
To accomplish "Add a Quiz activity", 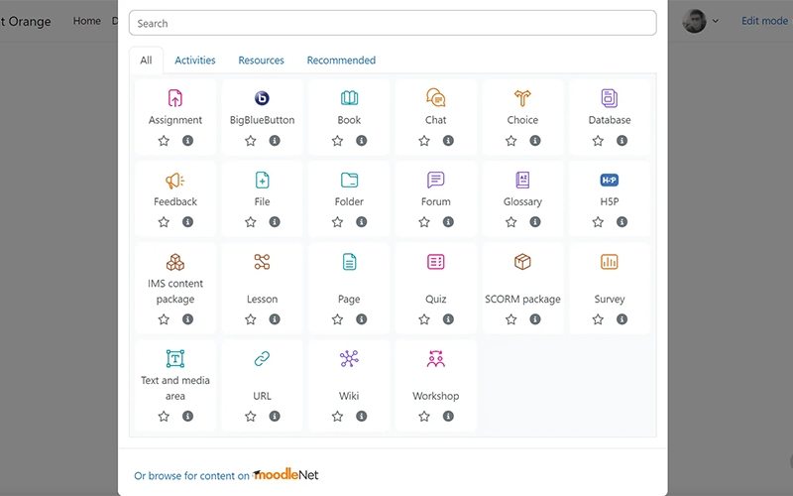I will tap(436, 262).
